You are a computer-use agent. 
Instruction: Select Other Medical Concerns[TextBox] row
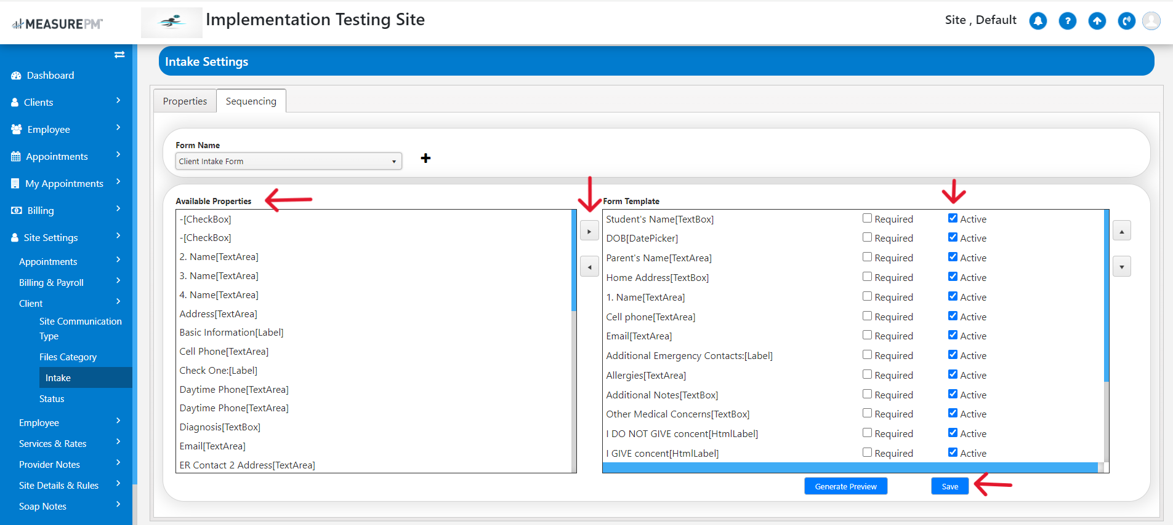coord(678,414)
